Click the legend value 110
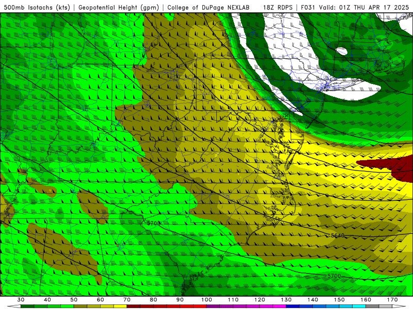The height and width of the screenshot is (309, 413). click(233, 300)
